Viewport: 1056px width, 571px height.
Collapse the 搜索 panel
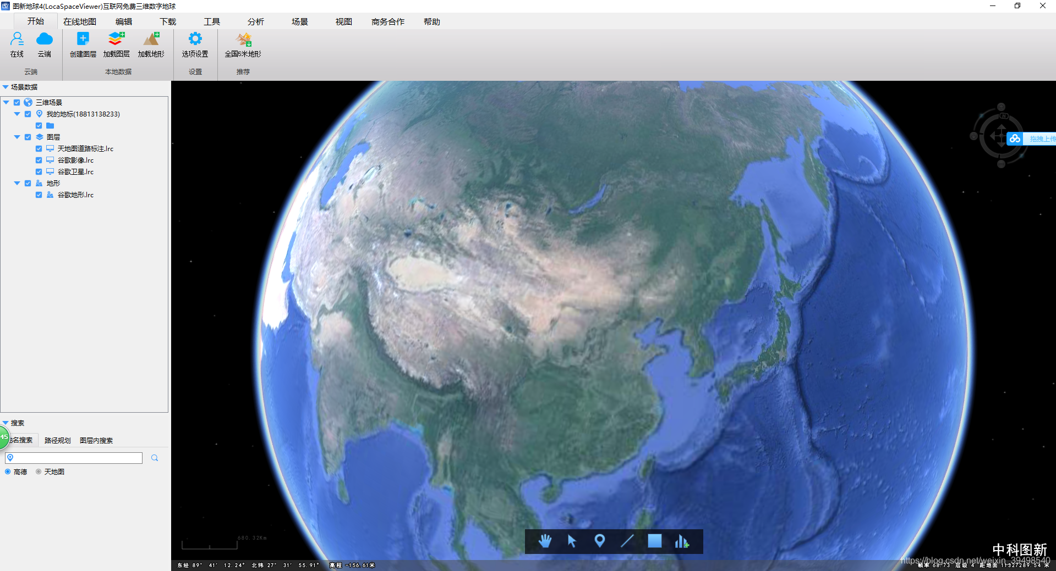tap(5, 423)
